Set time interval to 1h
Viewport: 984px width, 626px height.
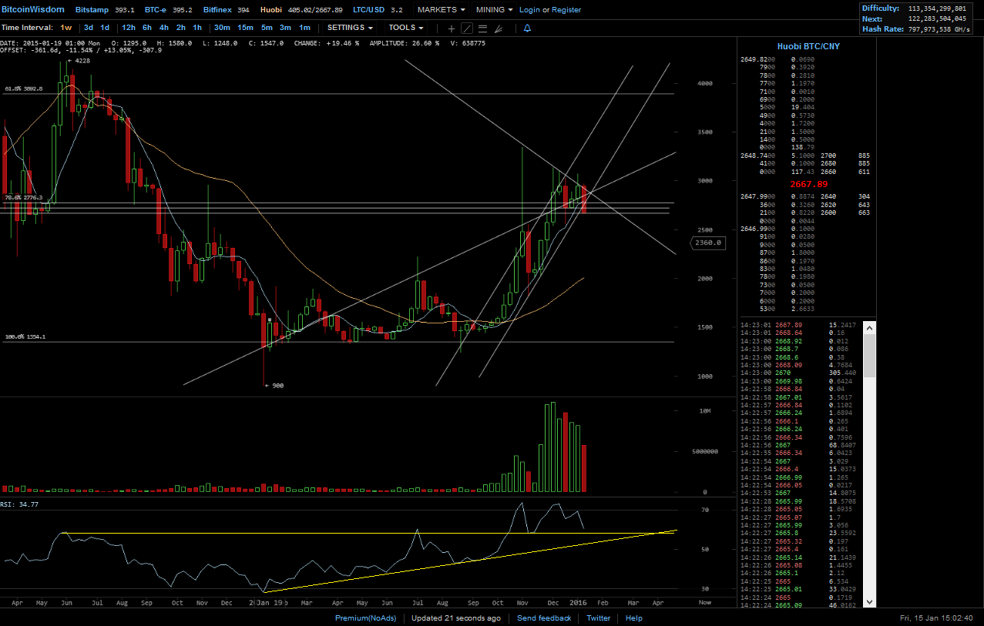coord(197,28)
